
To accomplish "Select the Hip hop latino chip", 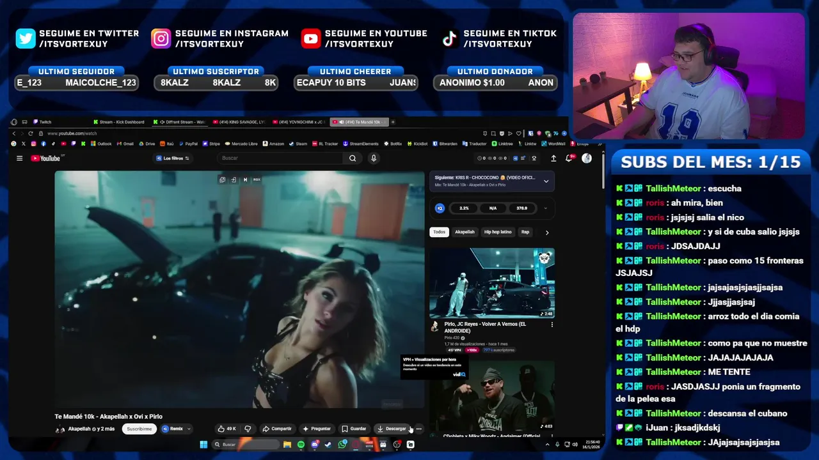I will pos(498,232).
